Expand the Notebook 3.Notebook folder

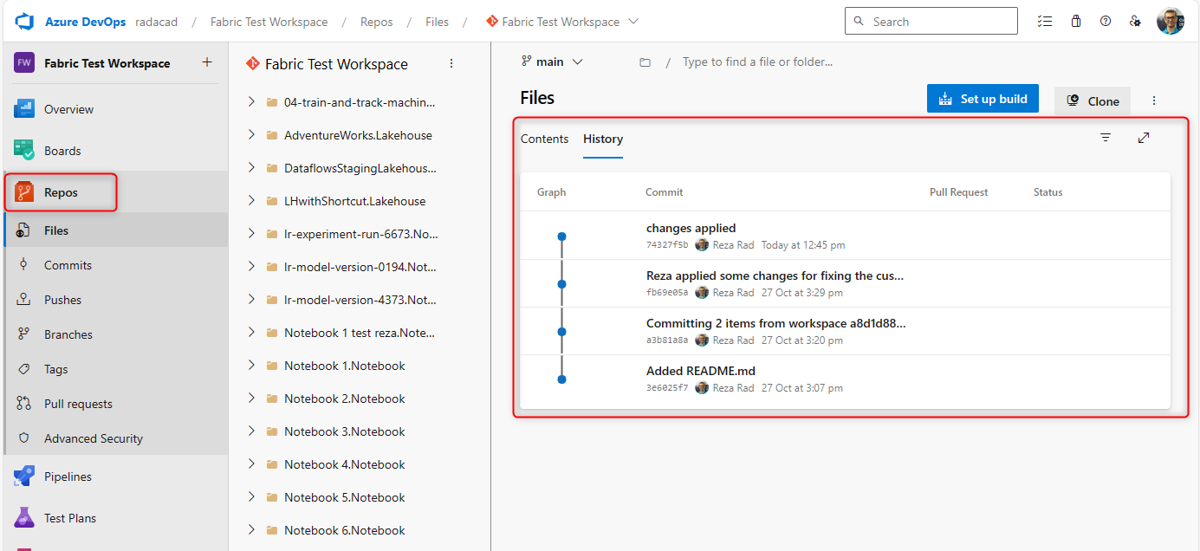tap(251, 431)
